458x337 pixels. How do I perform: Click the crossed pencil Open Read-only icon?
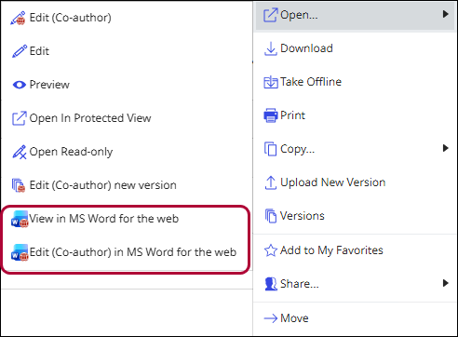(20, 152)
